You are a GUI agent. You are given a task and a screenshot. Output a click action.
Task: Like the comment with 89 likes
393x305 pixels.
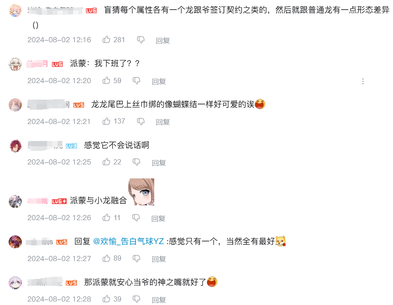tap(106, 258)
